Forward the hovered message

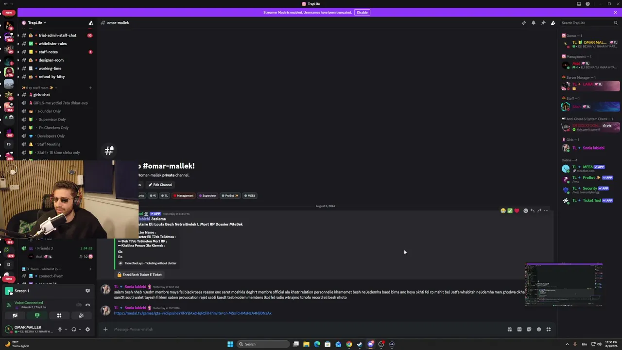(x=539, y=210)
